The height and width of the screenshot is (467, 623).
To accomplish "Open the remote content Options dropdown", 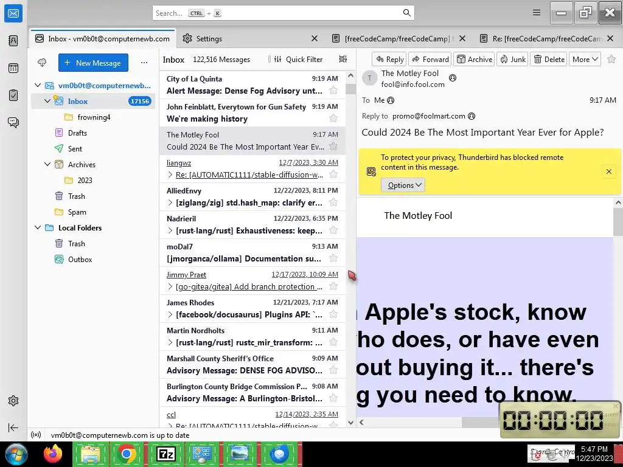I will 403,185.
